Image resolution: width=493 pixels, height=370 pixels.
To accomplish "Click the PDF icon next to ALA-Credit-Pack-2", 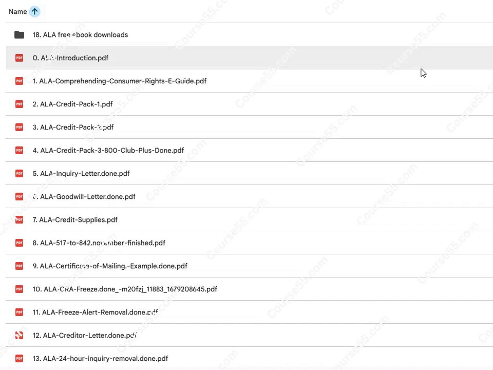I will (19, 127).
